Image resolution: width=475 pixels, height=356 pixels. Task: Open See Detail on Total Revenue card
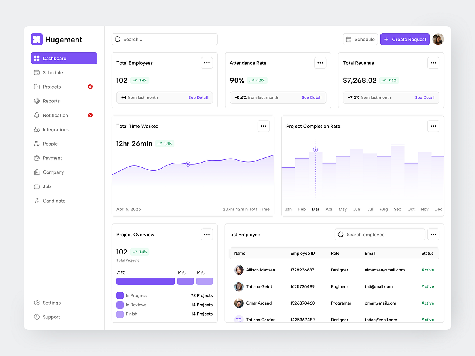[x=424, y=97]
